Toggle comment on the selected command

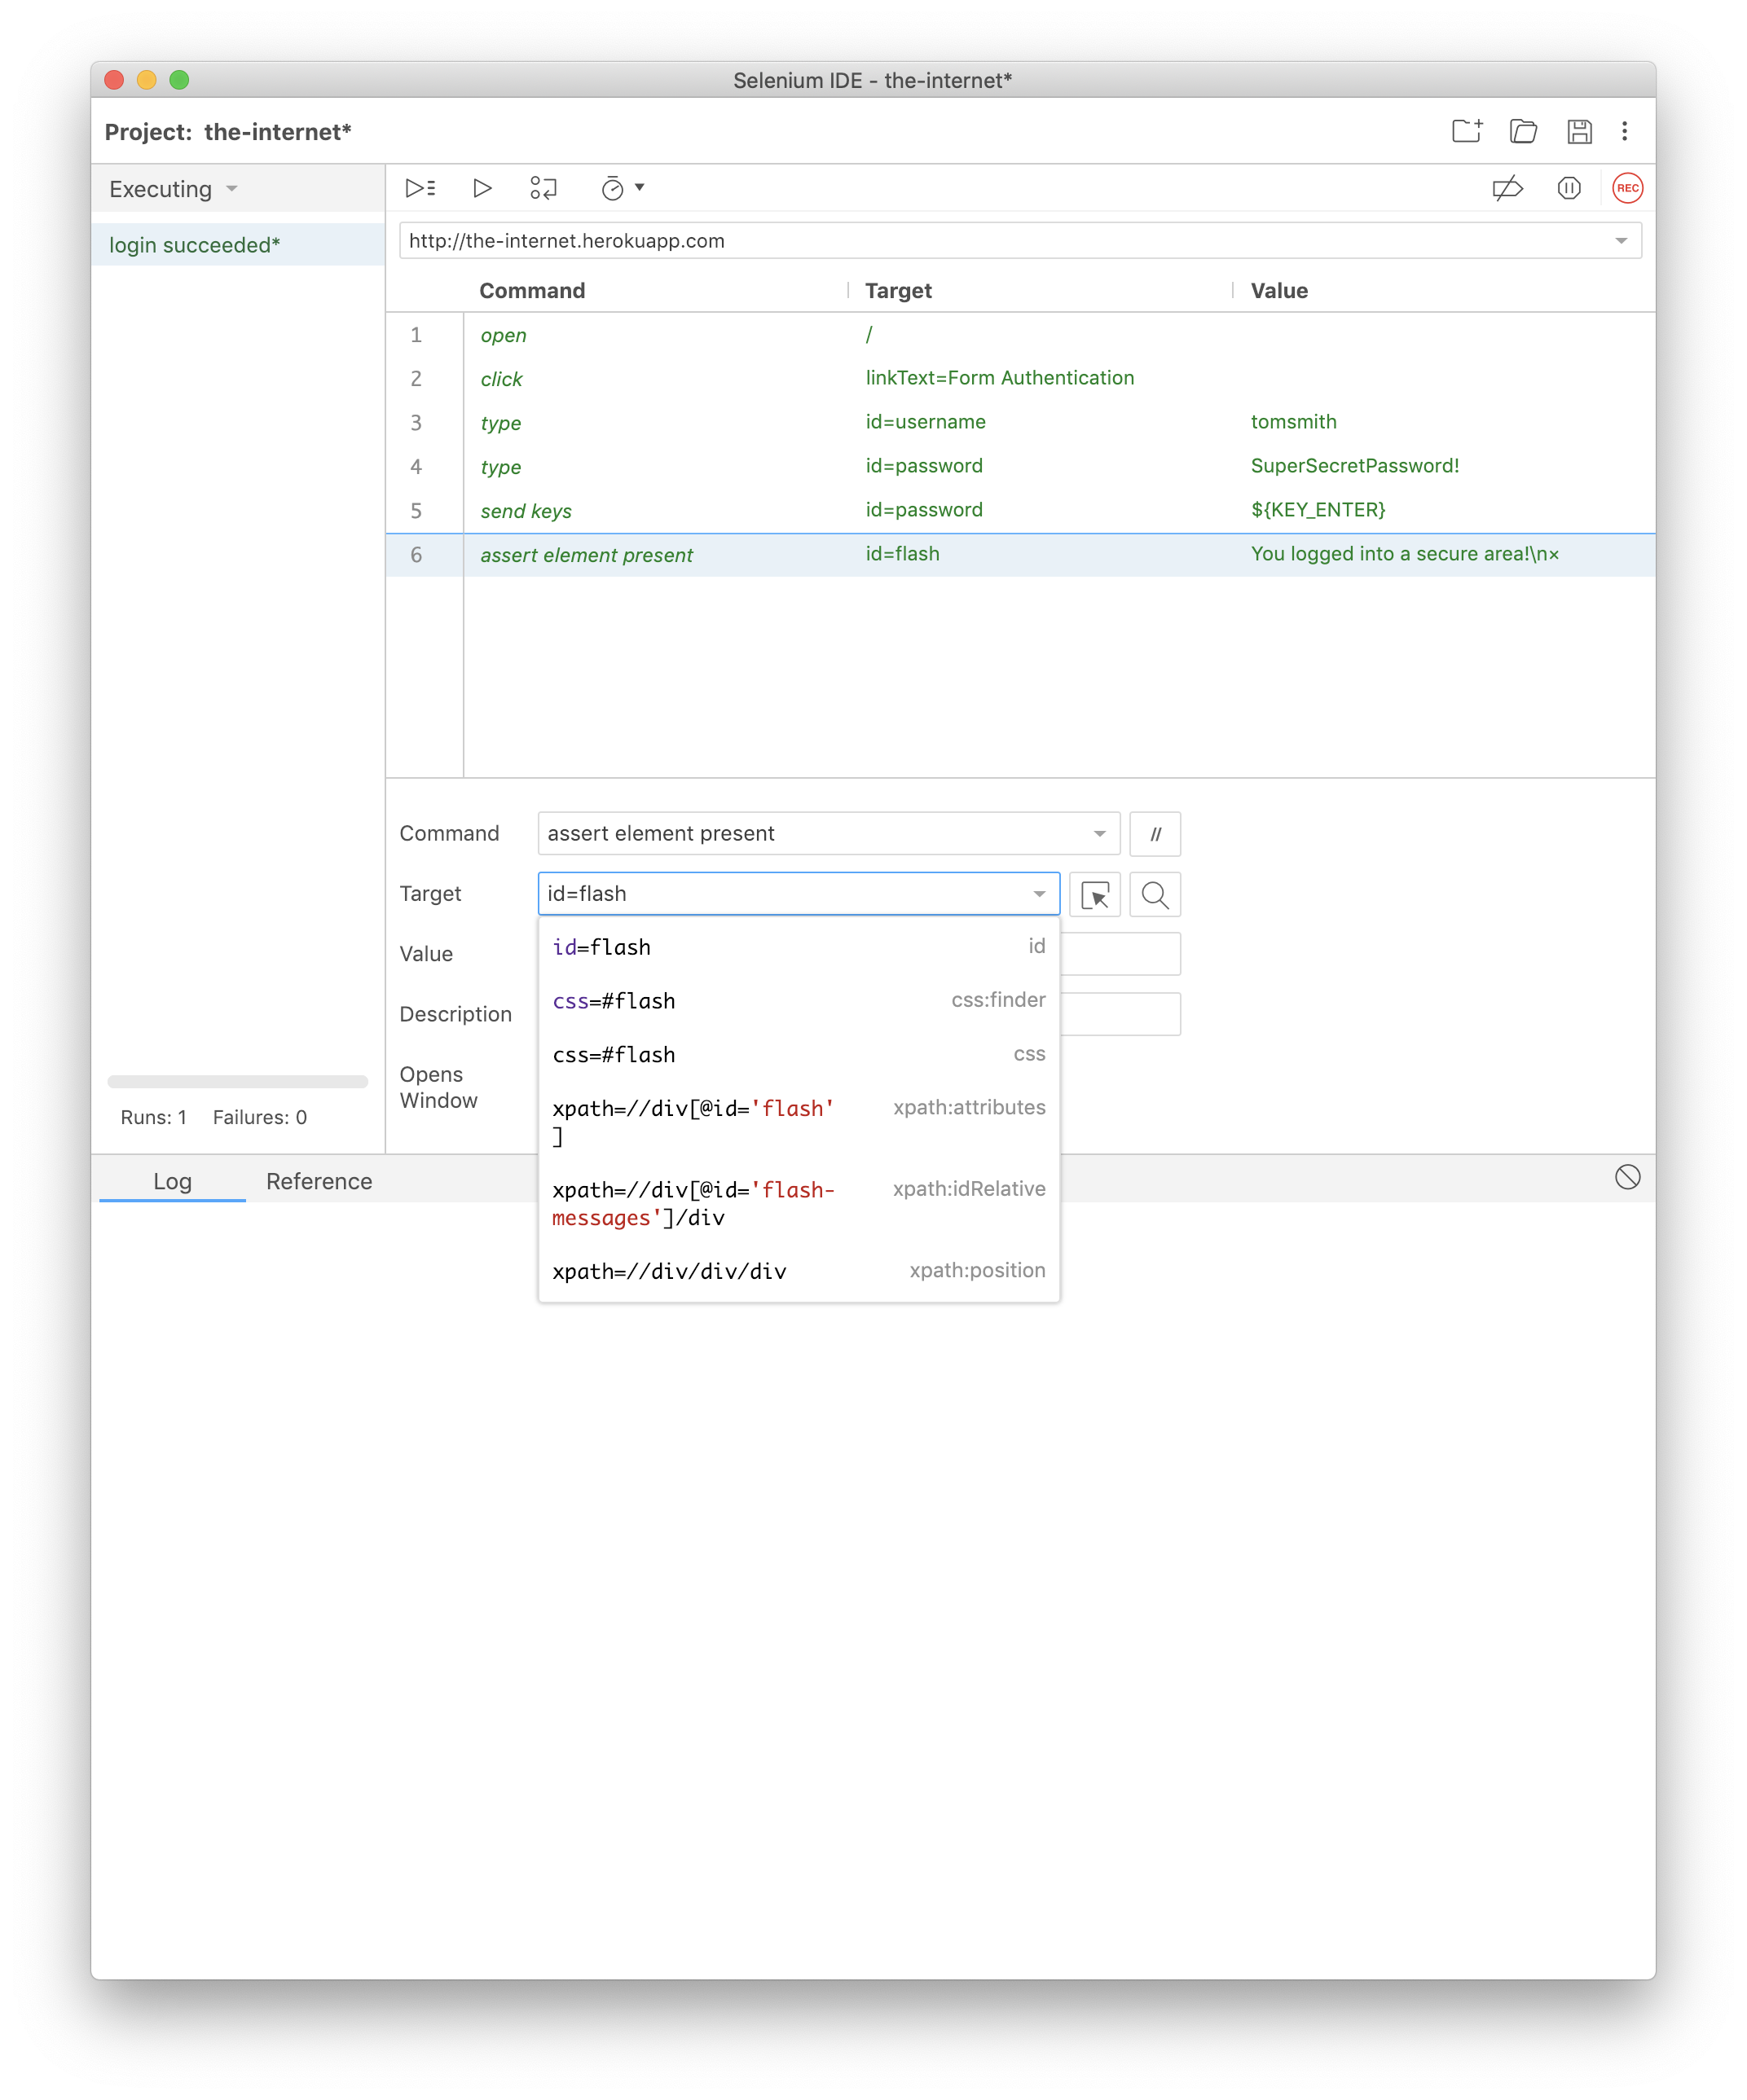coord(1155,833)
